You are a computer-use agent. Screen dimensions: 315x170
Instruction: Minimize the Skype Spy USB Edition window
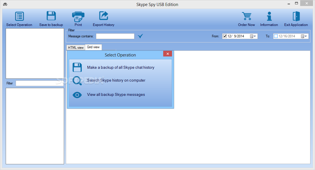point(289,4)
